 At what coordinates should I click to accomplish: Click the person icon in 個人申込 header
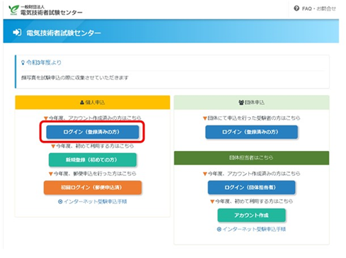[x=82, y=102]
